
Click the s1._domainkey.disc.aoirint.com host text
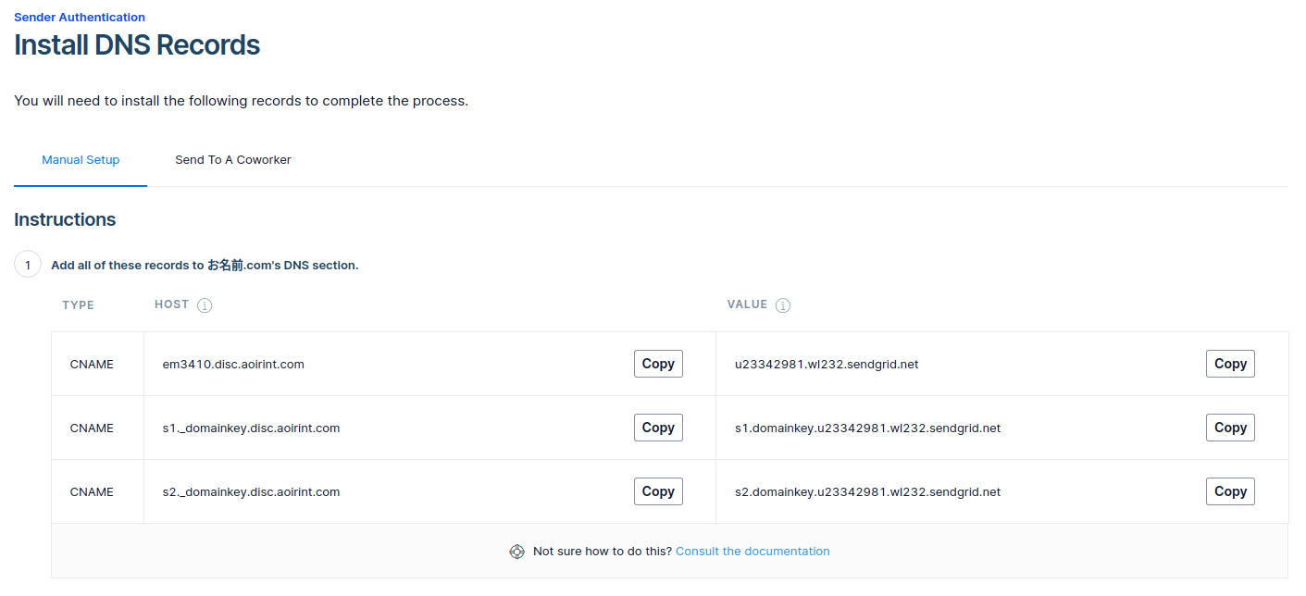(251, 428)
